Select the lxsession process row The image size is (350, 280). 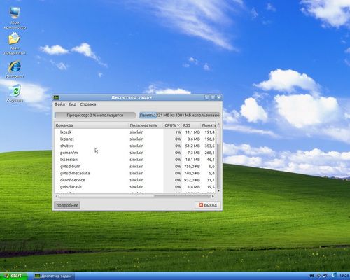coord(135,160)
